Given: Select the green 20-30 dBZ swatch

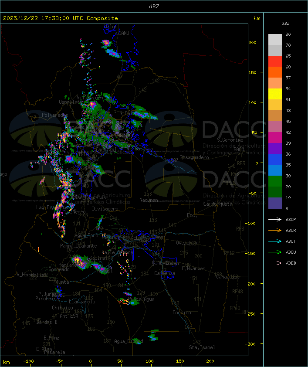Looking at the screenshot, I should tap(275, 181).
